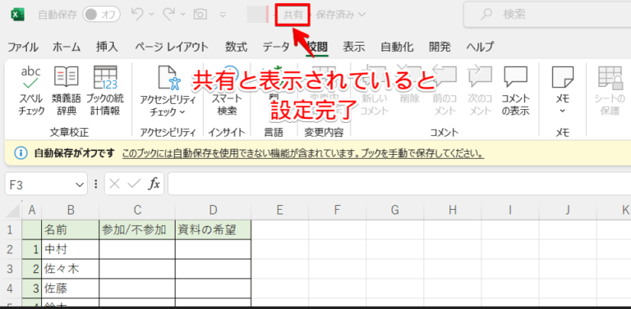Open the 開発 tab
This screenshot has width=631, height=309.
coord(440,47)
